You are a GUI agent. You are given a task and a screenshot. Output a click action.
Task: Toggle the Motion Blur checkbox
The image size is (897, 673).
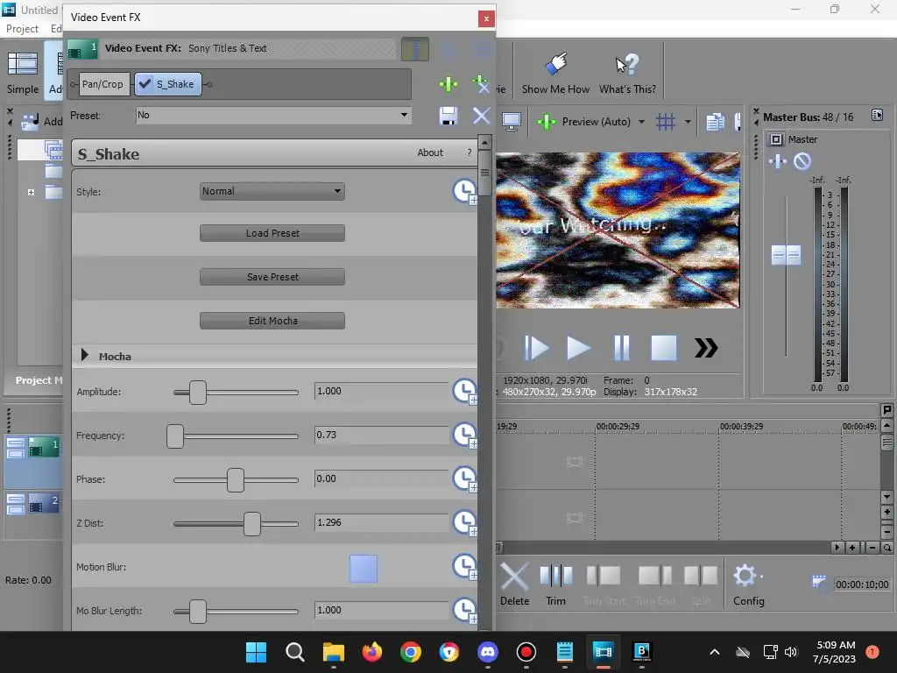(x=364, y=568)
